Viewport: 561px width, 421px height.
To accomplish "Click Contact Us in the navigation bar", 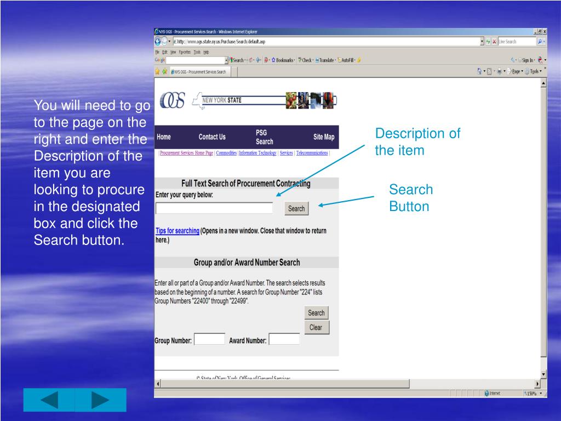I will [212, 136].
